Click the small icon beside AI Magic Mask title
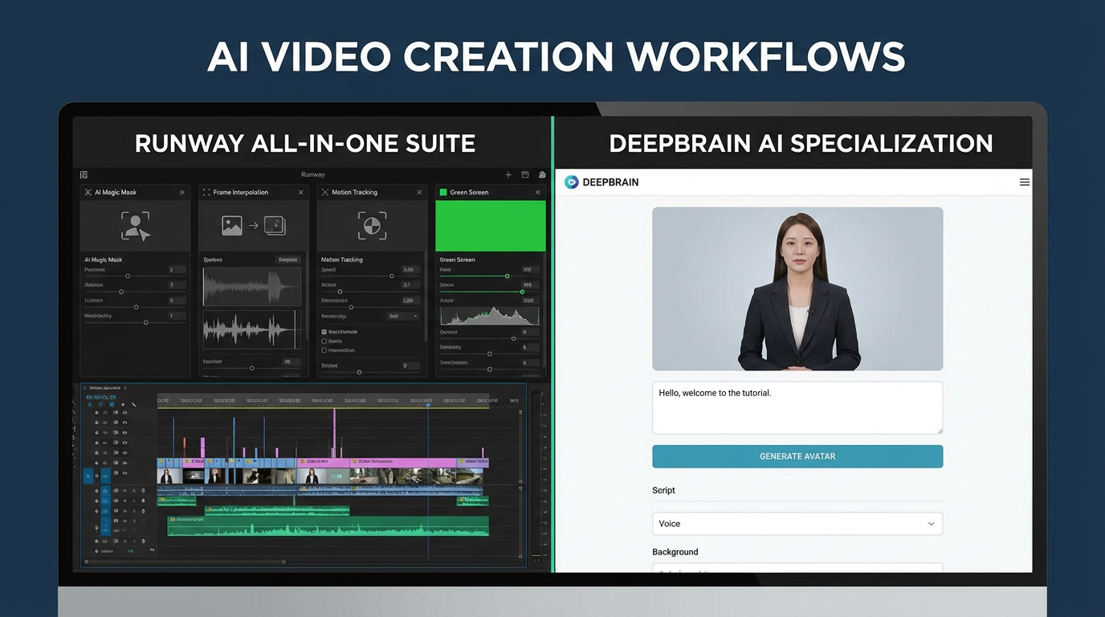Viewport: 1105px width, 617px height. point(88,192)
